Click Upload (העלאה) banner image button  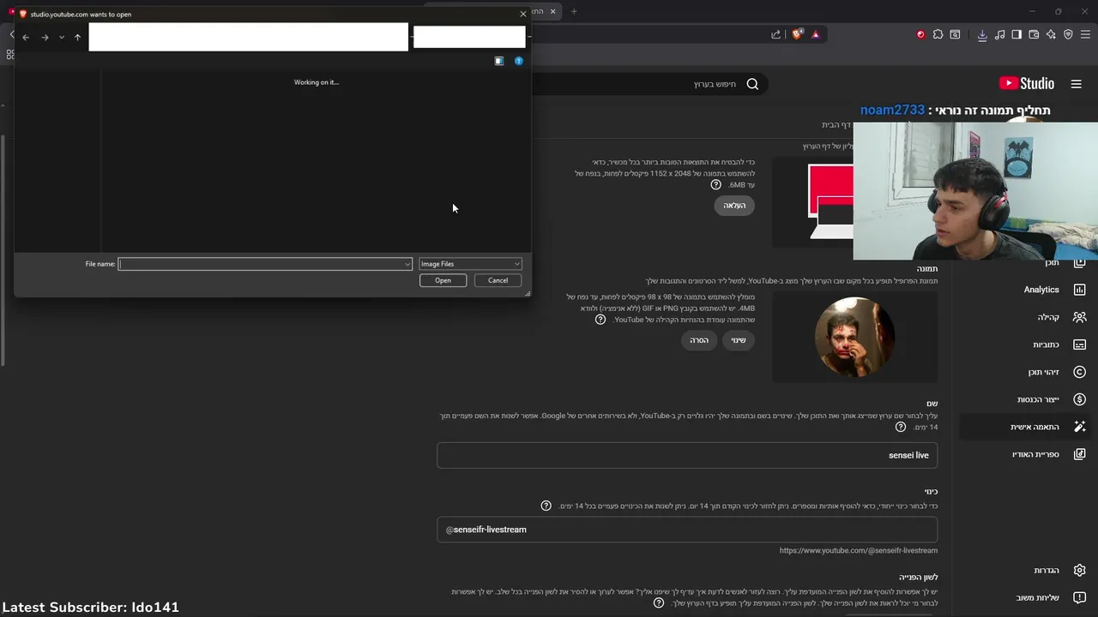(x=734, y=206)
